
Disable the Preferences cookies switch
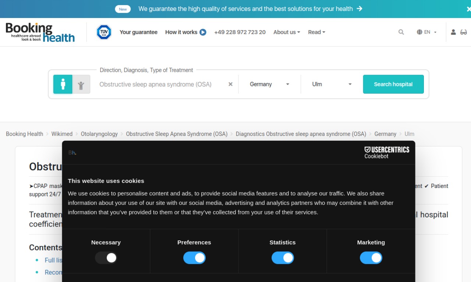click(x=194, y=258)
